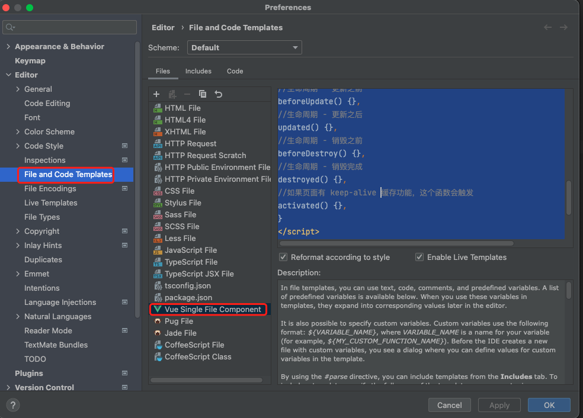Select the Vue Single File Component template

[209, 310]
